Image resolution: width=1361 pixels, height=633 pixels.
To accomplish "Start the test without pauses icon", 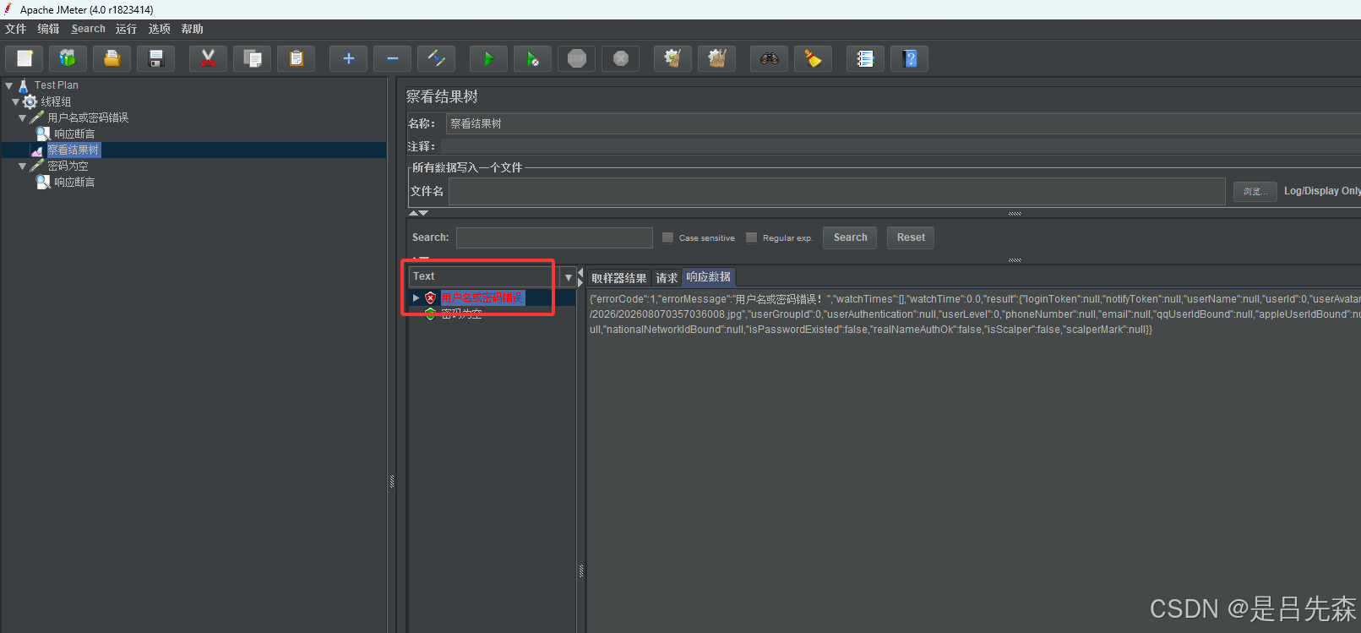I will [532, 58].
